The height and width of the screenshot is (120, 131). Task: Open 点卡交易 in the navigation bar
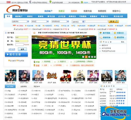click(62, 16)
